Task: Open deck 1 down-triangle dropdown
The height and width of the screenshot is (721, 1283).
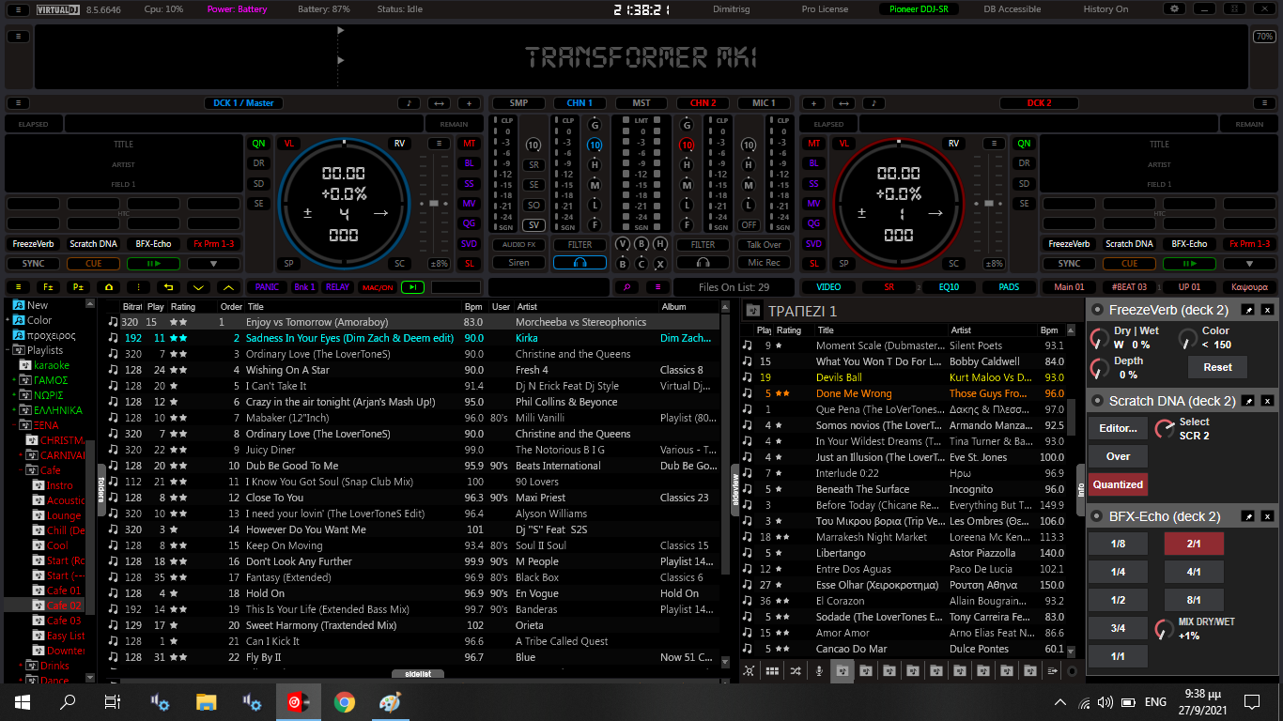Action: (x=214, y=263)
